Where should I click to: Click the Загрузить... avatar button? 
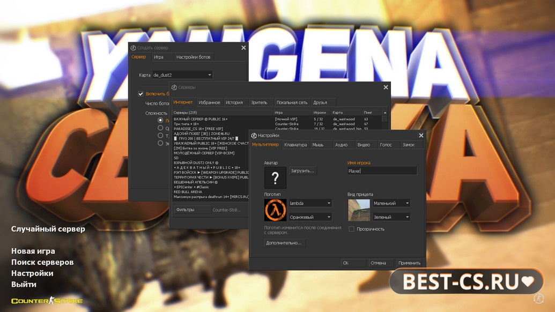302,171
